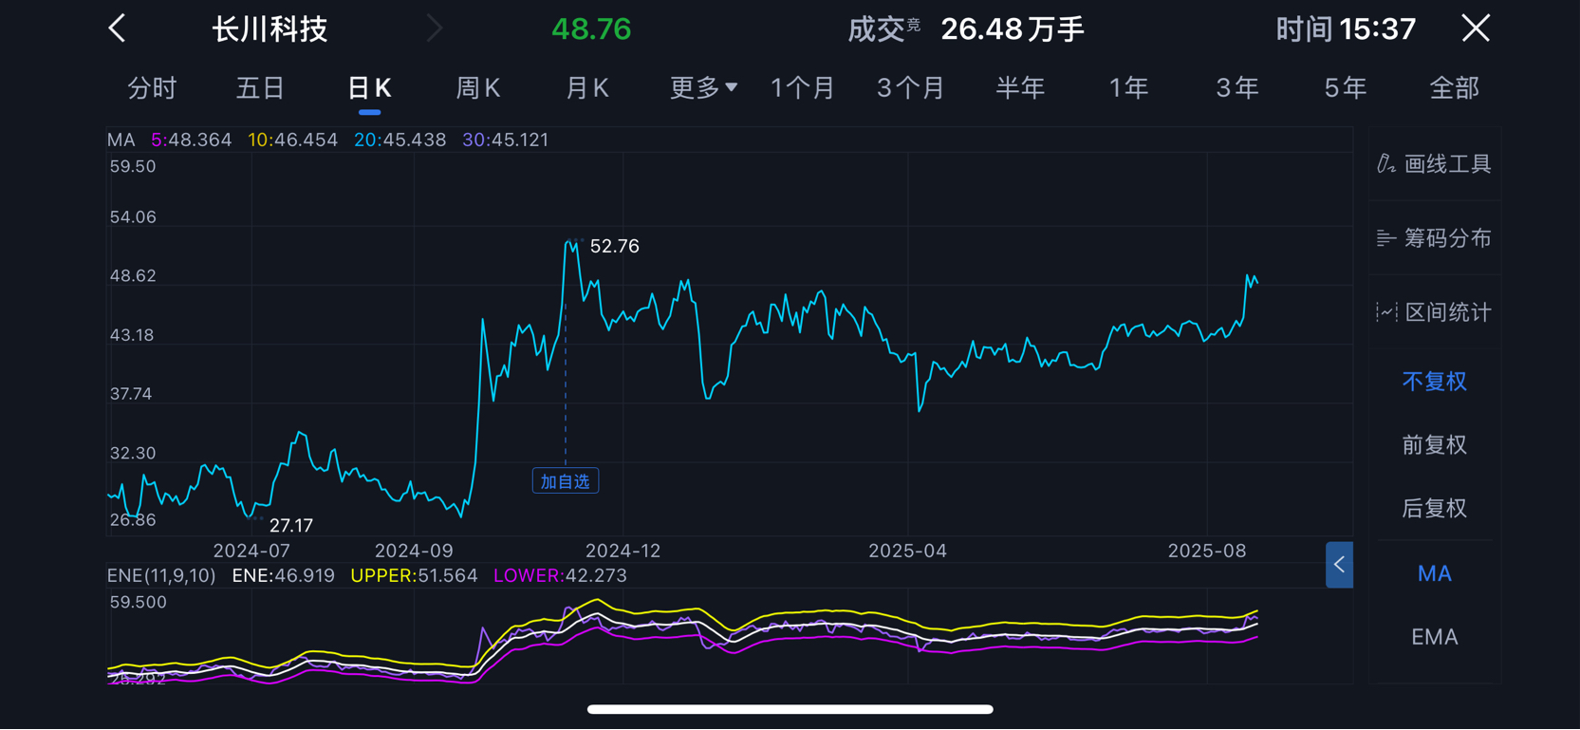Choose 后复权 adjustment option
Screen dimensions: 1580x730
pos(1434,509)
